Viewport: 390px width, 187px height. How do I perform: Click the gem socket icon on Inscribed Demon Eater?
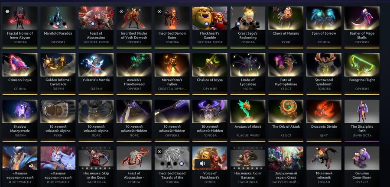click(x=159, y=11)
